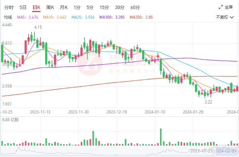Click the full-screen expand arrows icon

tap(221, 7)
